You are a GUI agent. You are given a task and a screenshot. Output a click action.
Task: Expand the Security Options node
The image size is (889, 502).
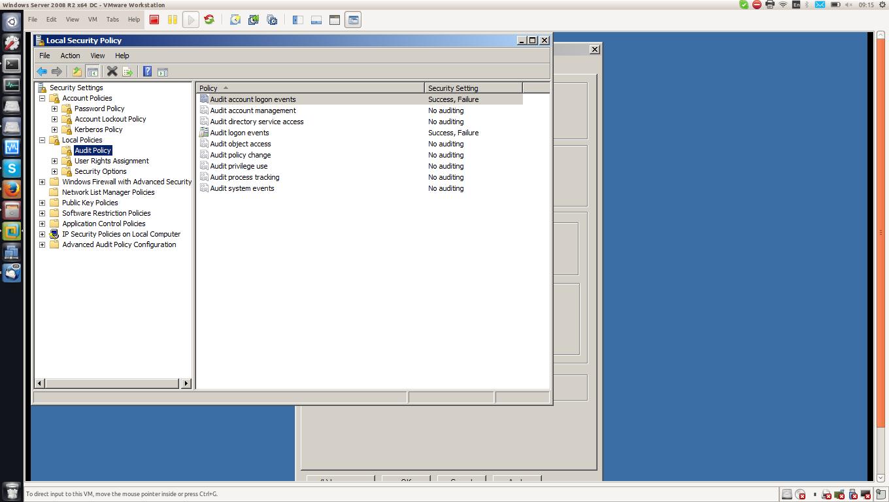(x=55, y=171)
